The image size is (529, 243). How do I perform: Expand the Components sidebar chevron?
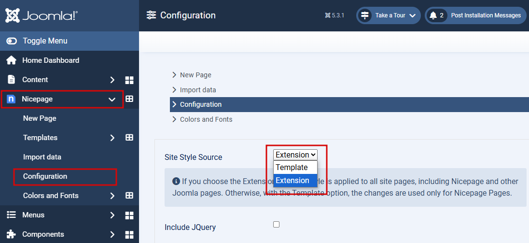tap(112, 234)
